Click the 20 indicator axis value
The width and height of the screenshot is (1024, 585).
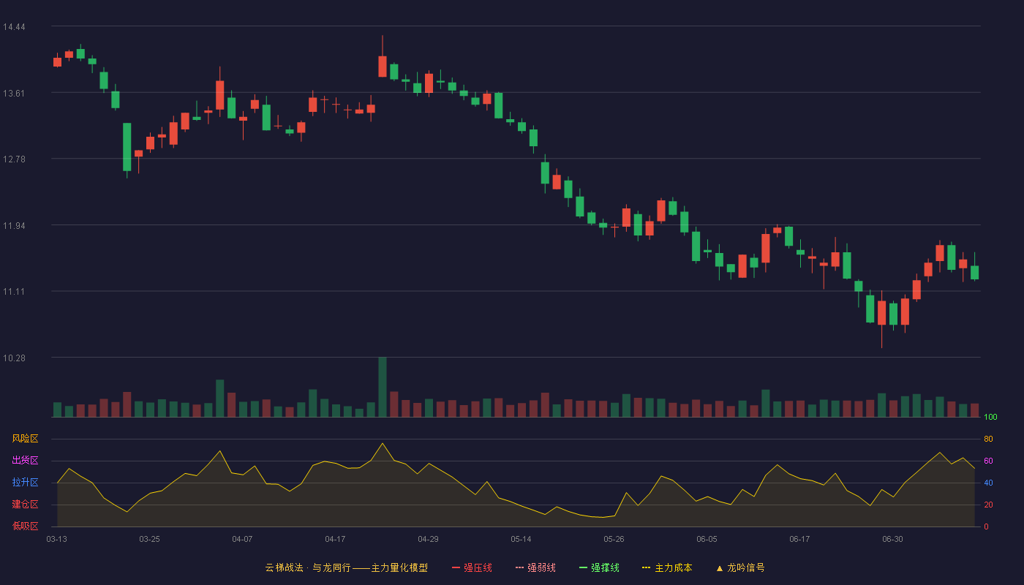(x=988, y=505)
